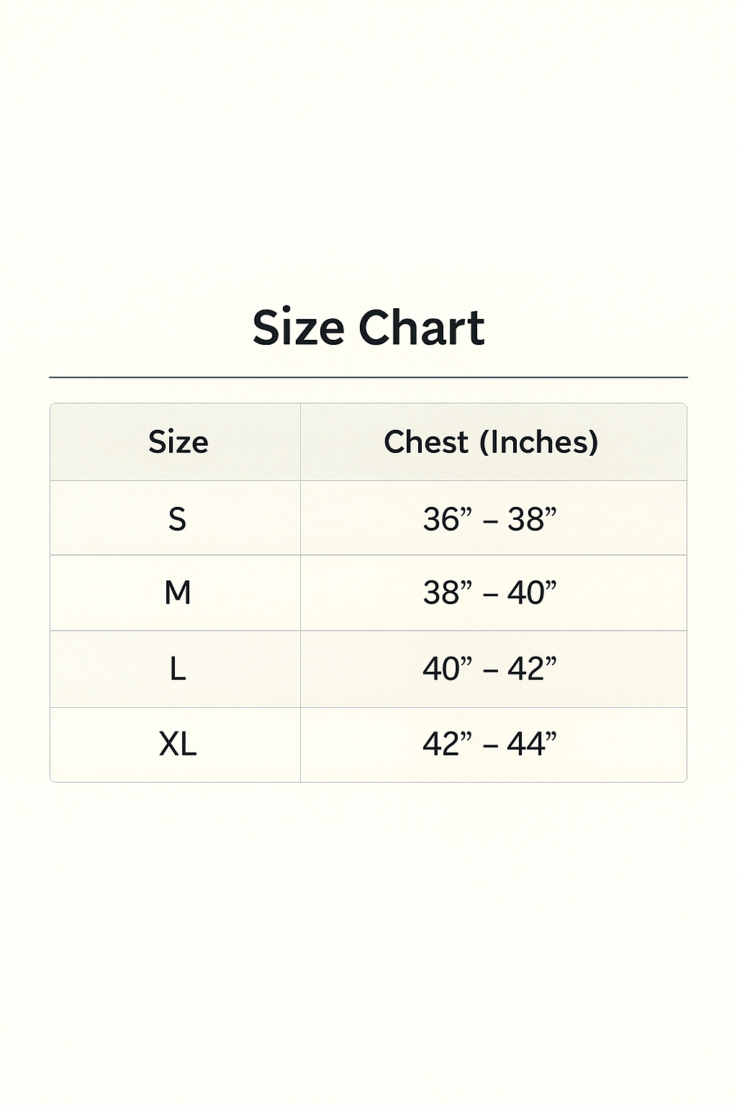Viewport: 737px width, 1106px height.
Task: Click the horizontal divider line under the title
Action: coord(368,377)
